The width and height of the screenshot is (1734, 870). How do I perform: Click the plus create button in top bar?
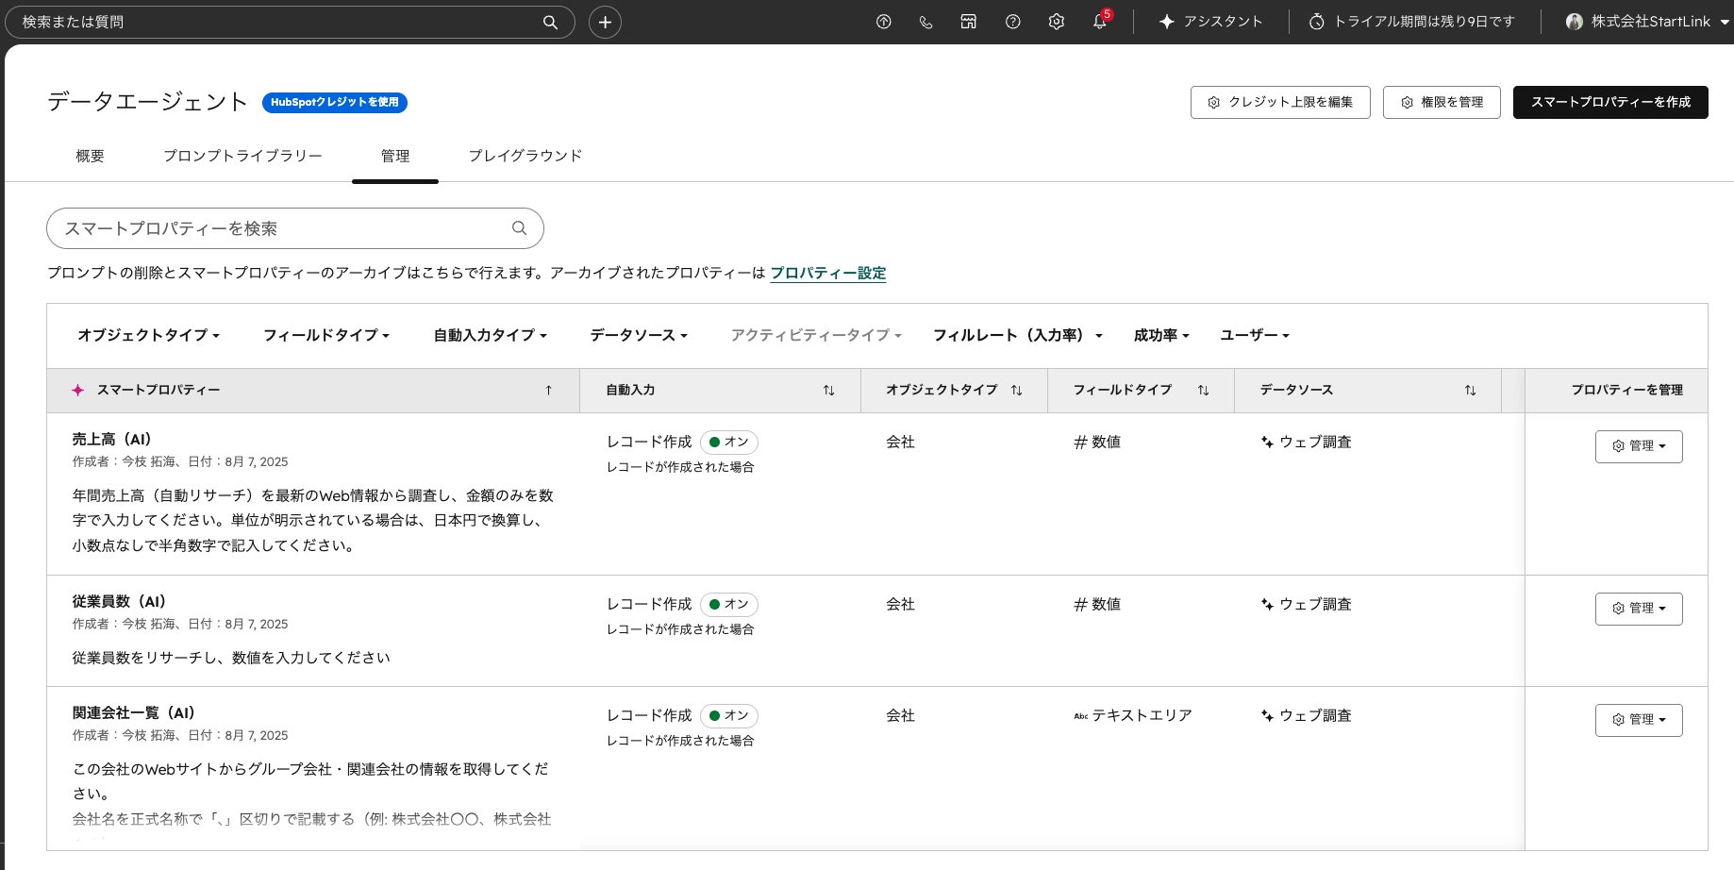pyautogui.click(x=605, y=22)
